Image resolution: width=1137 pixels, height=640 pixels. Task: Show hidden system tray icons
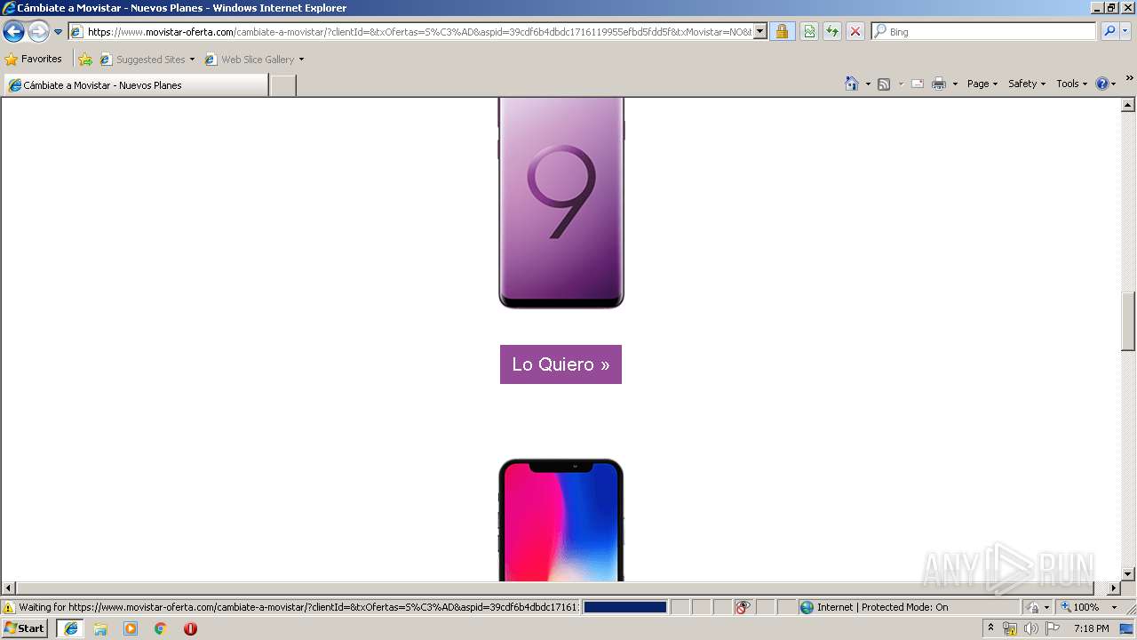[991, 628]
